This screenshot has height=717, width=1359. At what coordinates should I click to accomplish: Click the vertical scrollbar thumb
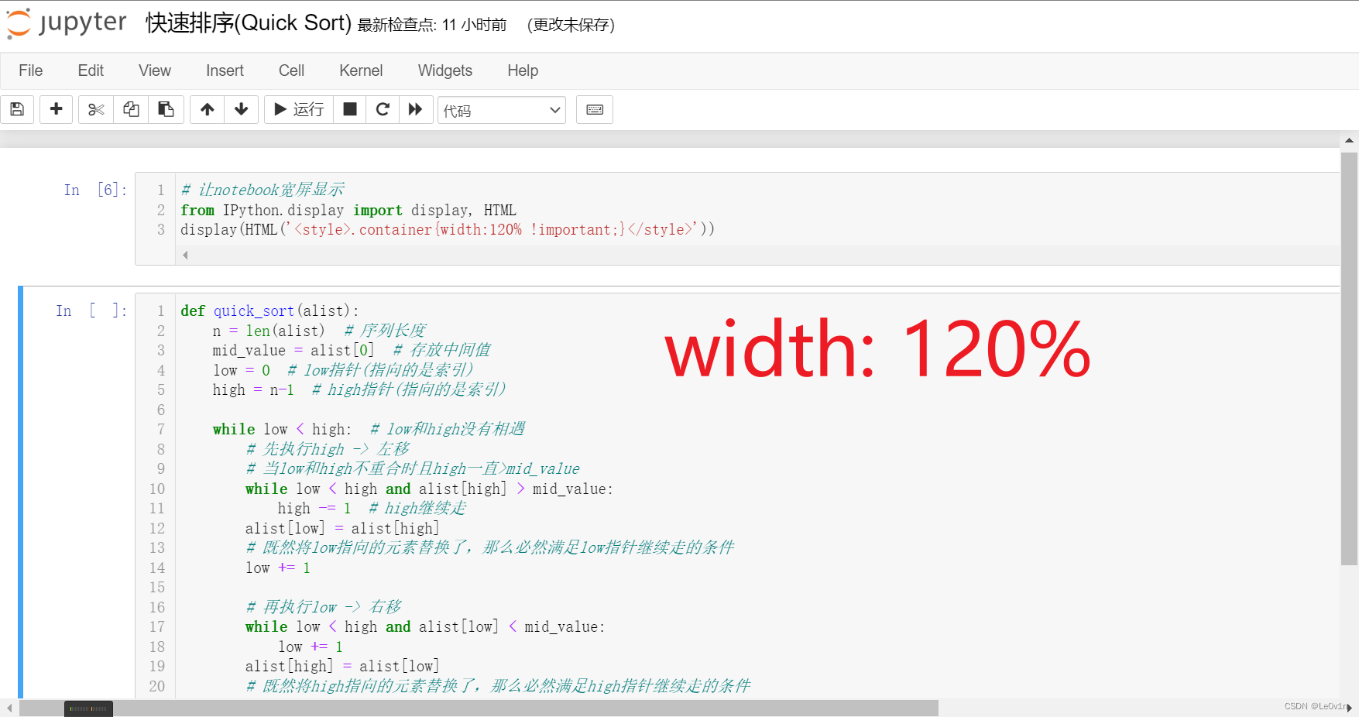tap(1349, 359)
